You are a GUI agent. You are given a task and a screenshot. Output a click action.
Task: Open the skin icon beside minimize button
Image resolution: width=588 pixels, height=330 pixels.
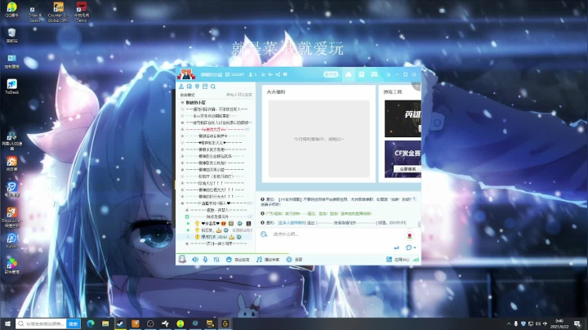(x=389, y=74)
